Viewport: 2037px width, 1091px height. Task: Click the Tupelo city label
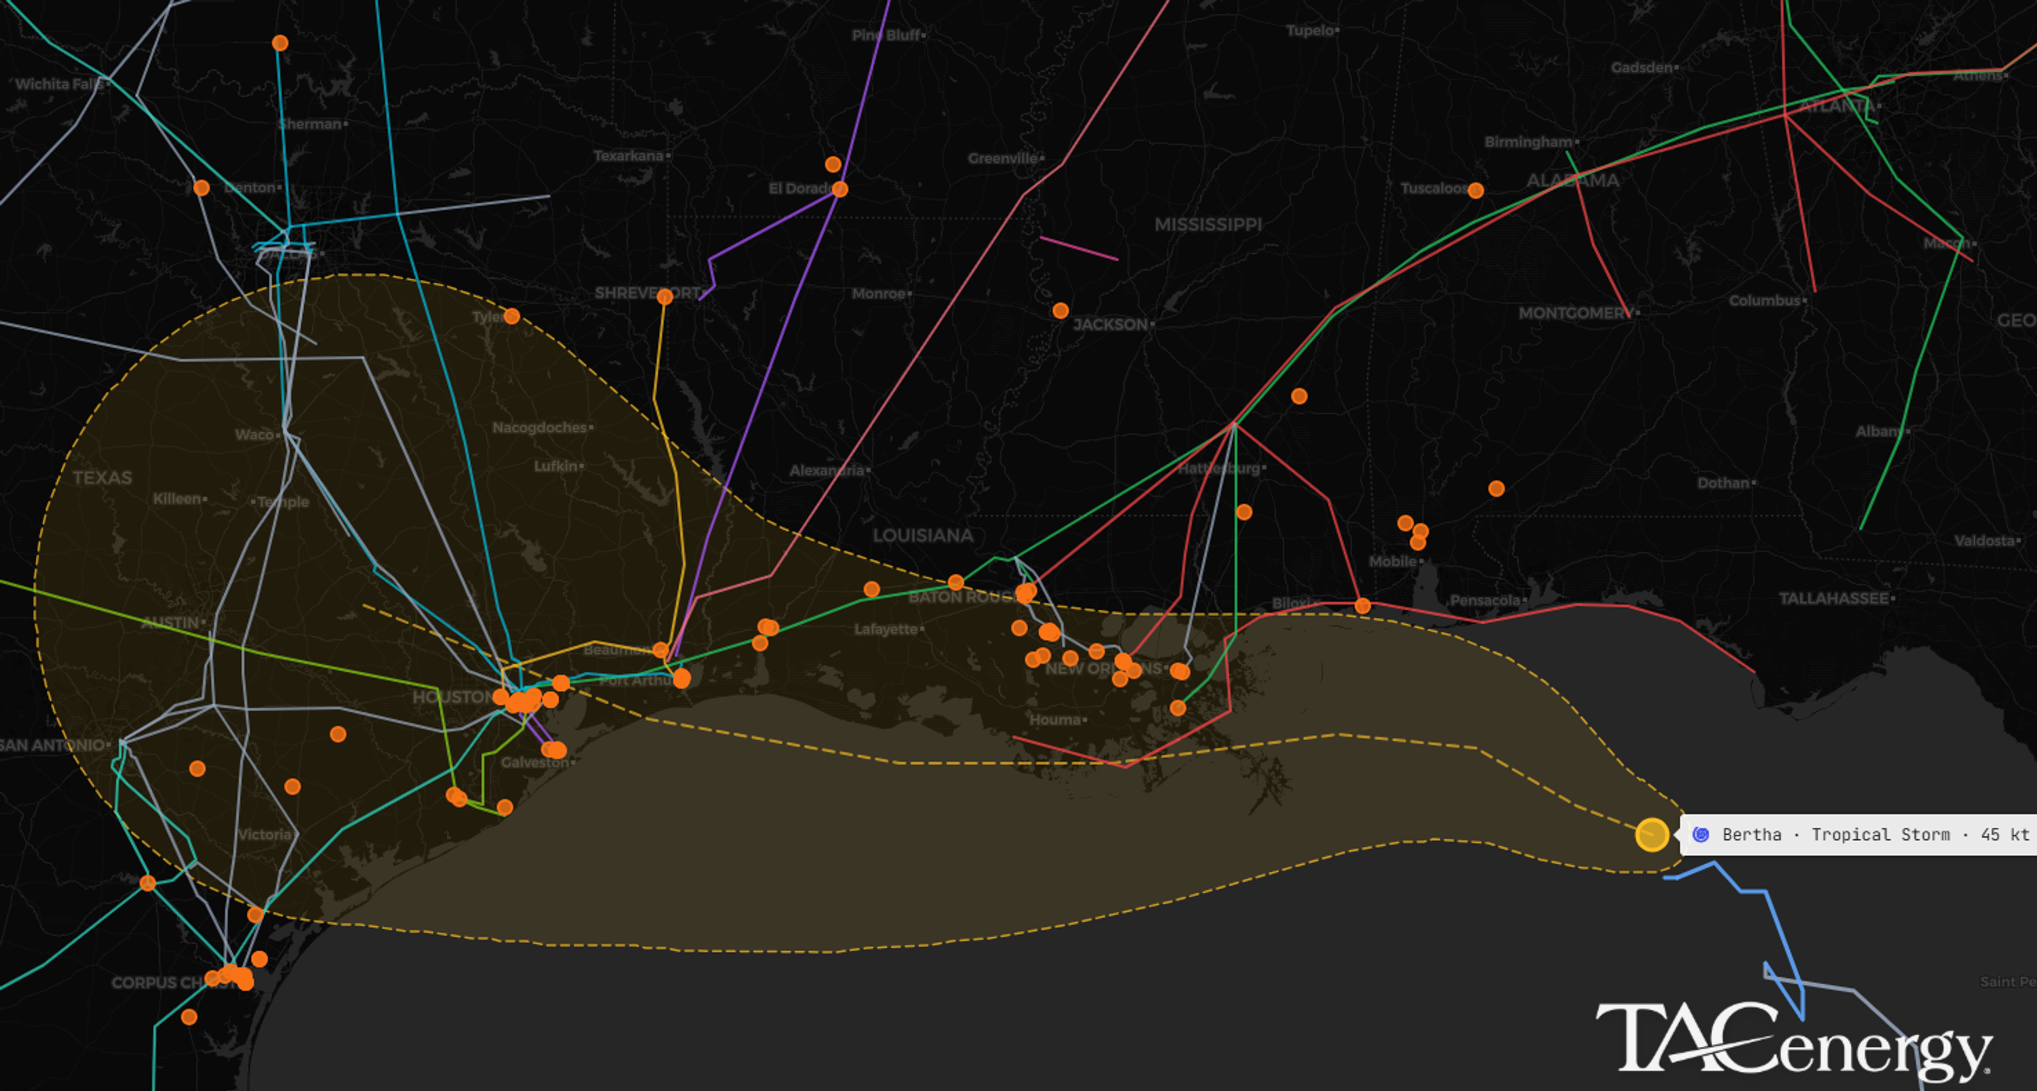1310,31
